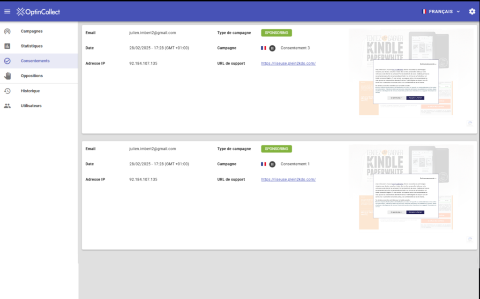Viewport: 480px width, 299px height.
Task: Click the OptinCollect logo
Action: (x=38, y=12)
